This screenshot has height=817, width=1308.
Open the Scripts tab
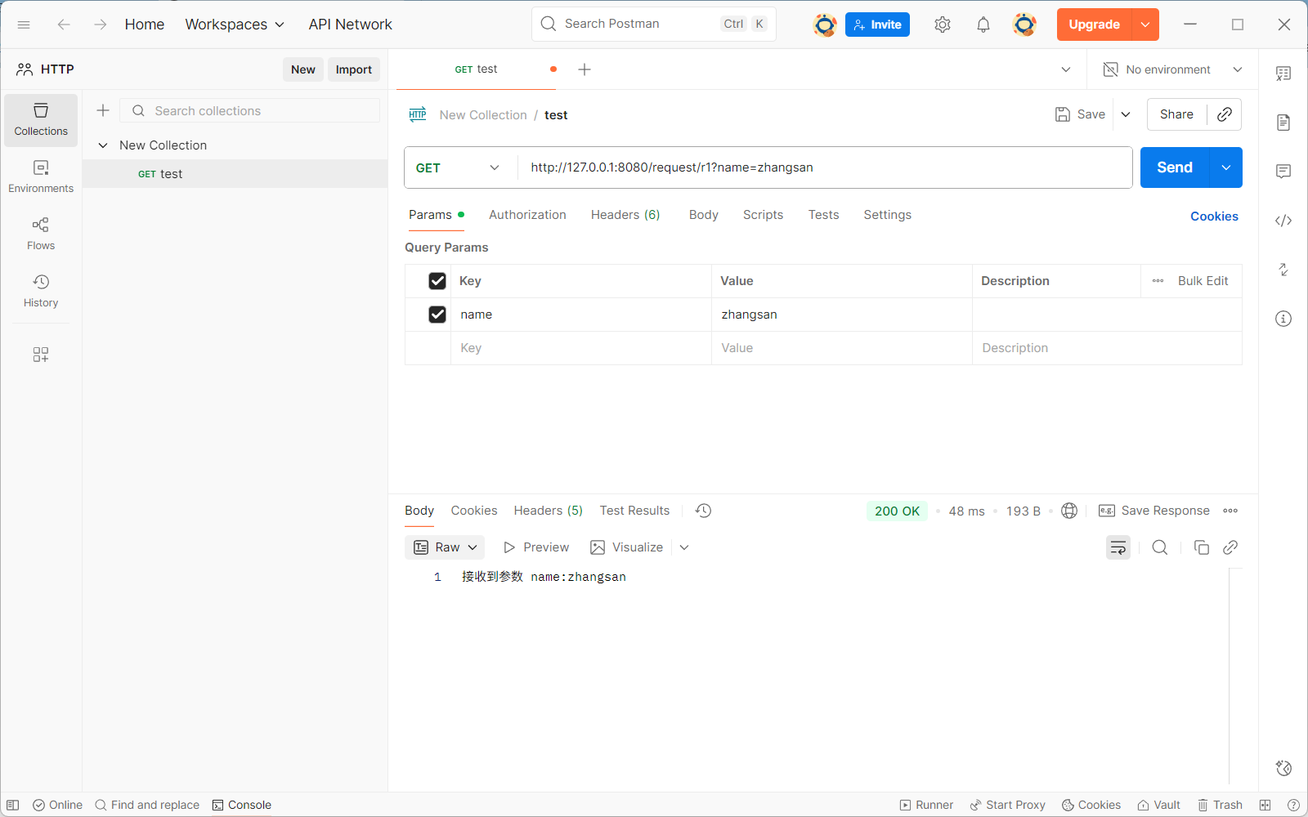coord(763,215)
